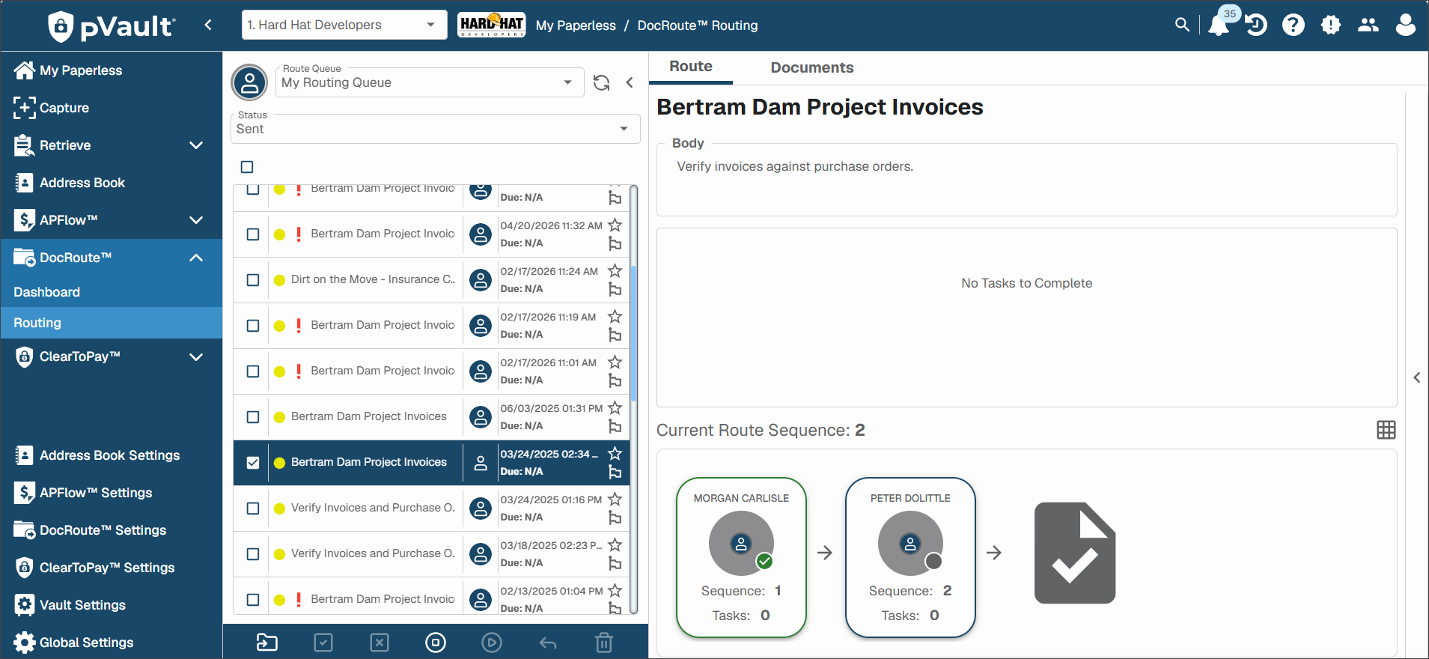Star the 04/20/2026 11:32 AM route
This screenshot has height=659, width=1429.
click(x=615, y=225)
